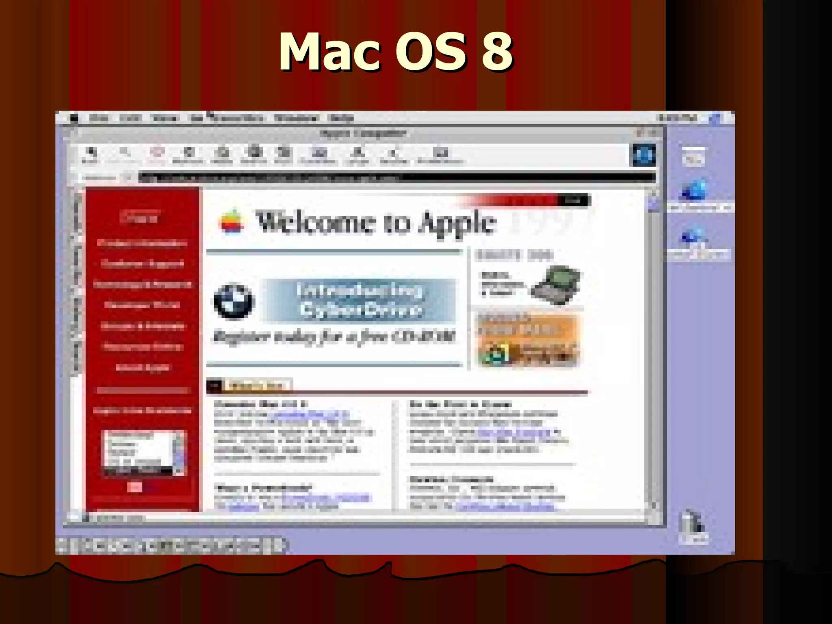832x624 pixels.
Task: Click the BMW logo on the page
Action: 233,301
